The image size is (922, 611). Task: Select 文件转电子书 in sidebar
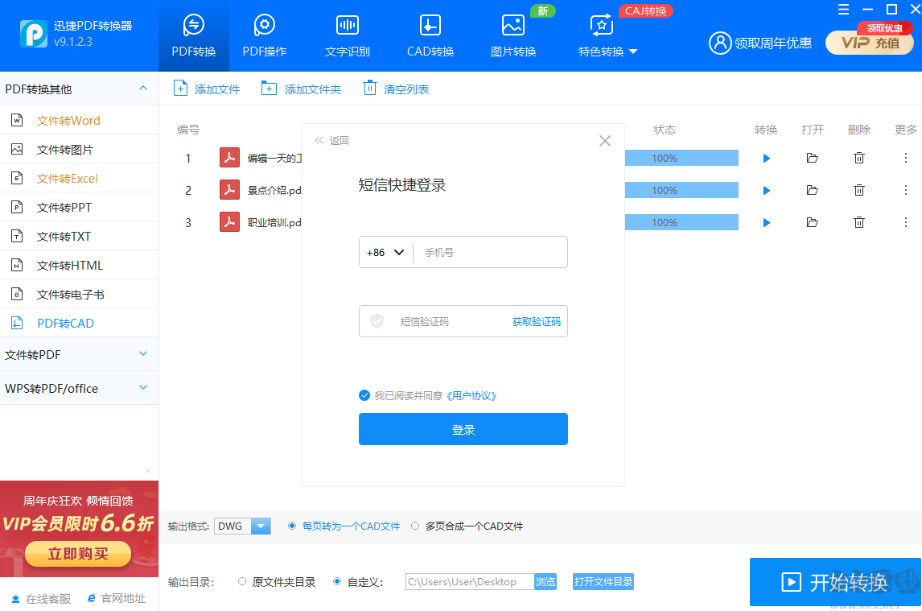pyautogui.click(x=79, y=294)
